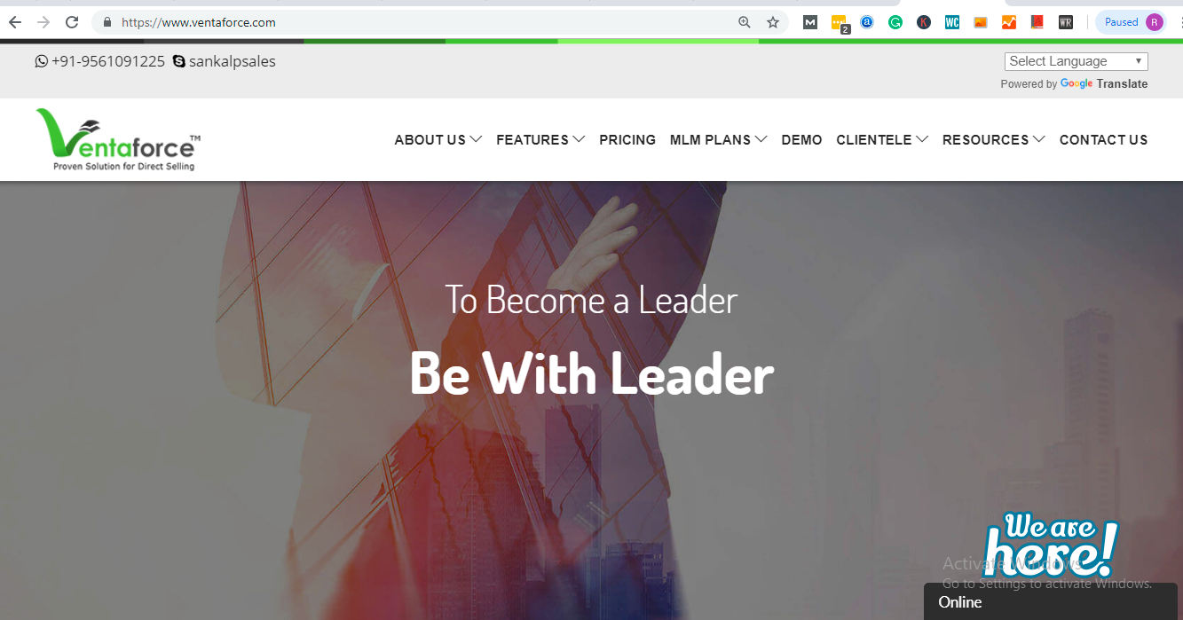This screenshot has height=620, width=1183.
Task: Click the address bar URL field
Action: (x=417, y=22)
